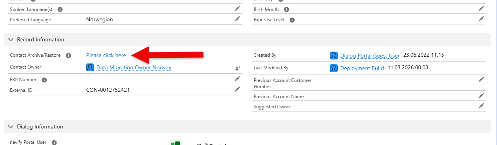497x145 pixels.
Task: Edit Birth Month via pencil icon
Action: [x=481, y=8]
